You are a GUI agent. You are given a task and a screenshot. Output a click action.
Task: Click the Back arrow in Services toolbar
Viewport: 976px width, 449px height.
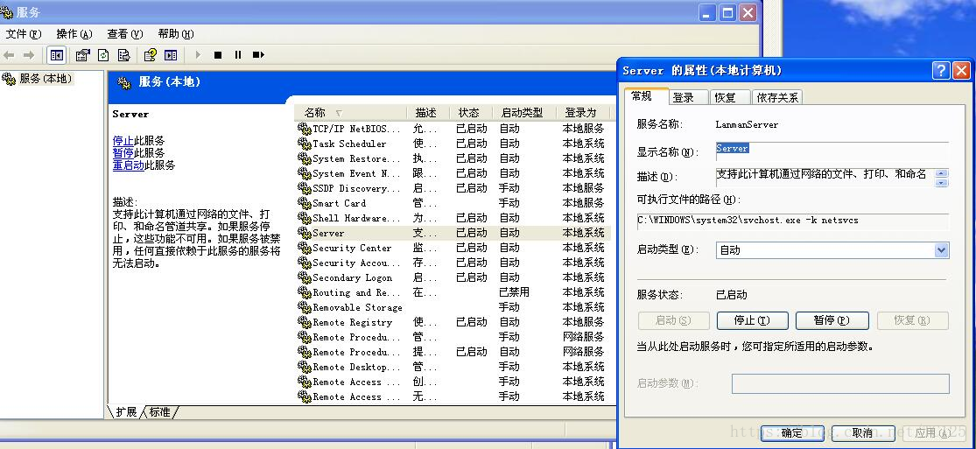coord(9,55)
